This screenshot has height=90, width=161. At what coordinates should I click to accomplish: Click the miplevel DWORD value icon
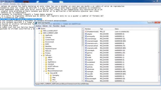[86, 60]
